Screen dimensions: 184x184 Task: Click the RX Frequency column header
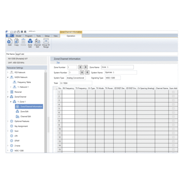pyautogui.click(x=68, y=88)
